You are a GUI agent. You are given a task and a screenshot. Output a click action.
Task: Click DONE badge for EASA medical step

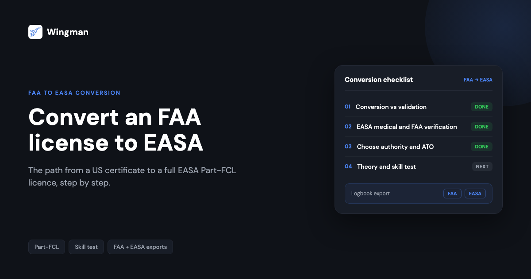481,127
